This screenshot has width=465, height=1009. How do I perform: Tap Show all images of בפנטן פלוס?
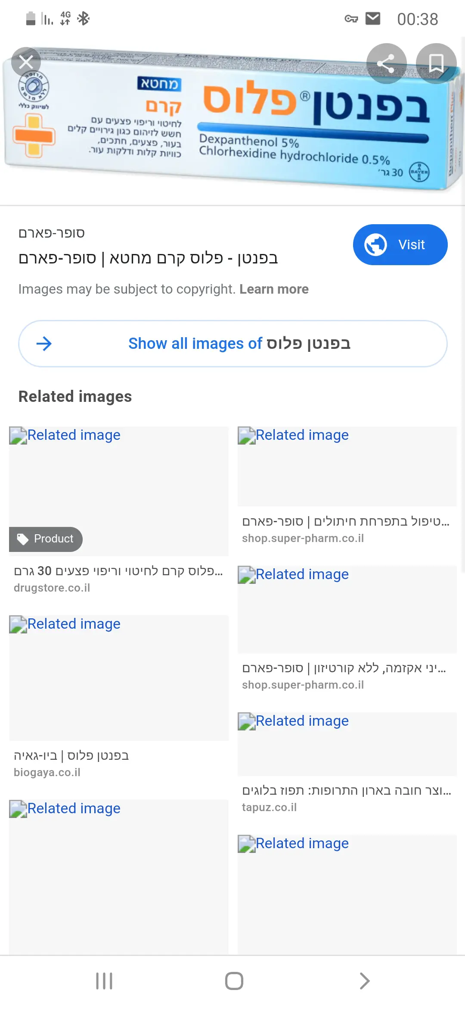coord(232,344)
